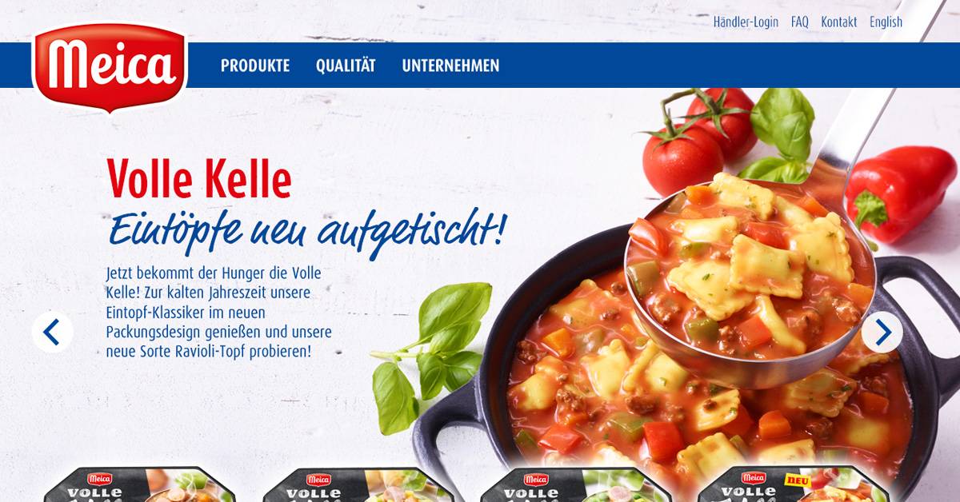960x502 pixels.
Task: Click the red 'Volle Kelle' headline
Action: (x=198, y=179)
